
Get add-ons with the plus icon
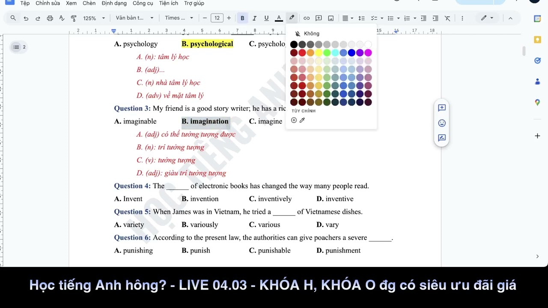pyautogui.click(x=537, y=136)
